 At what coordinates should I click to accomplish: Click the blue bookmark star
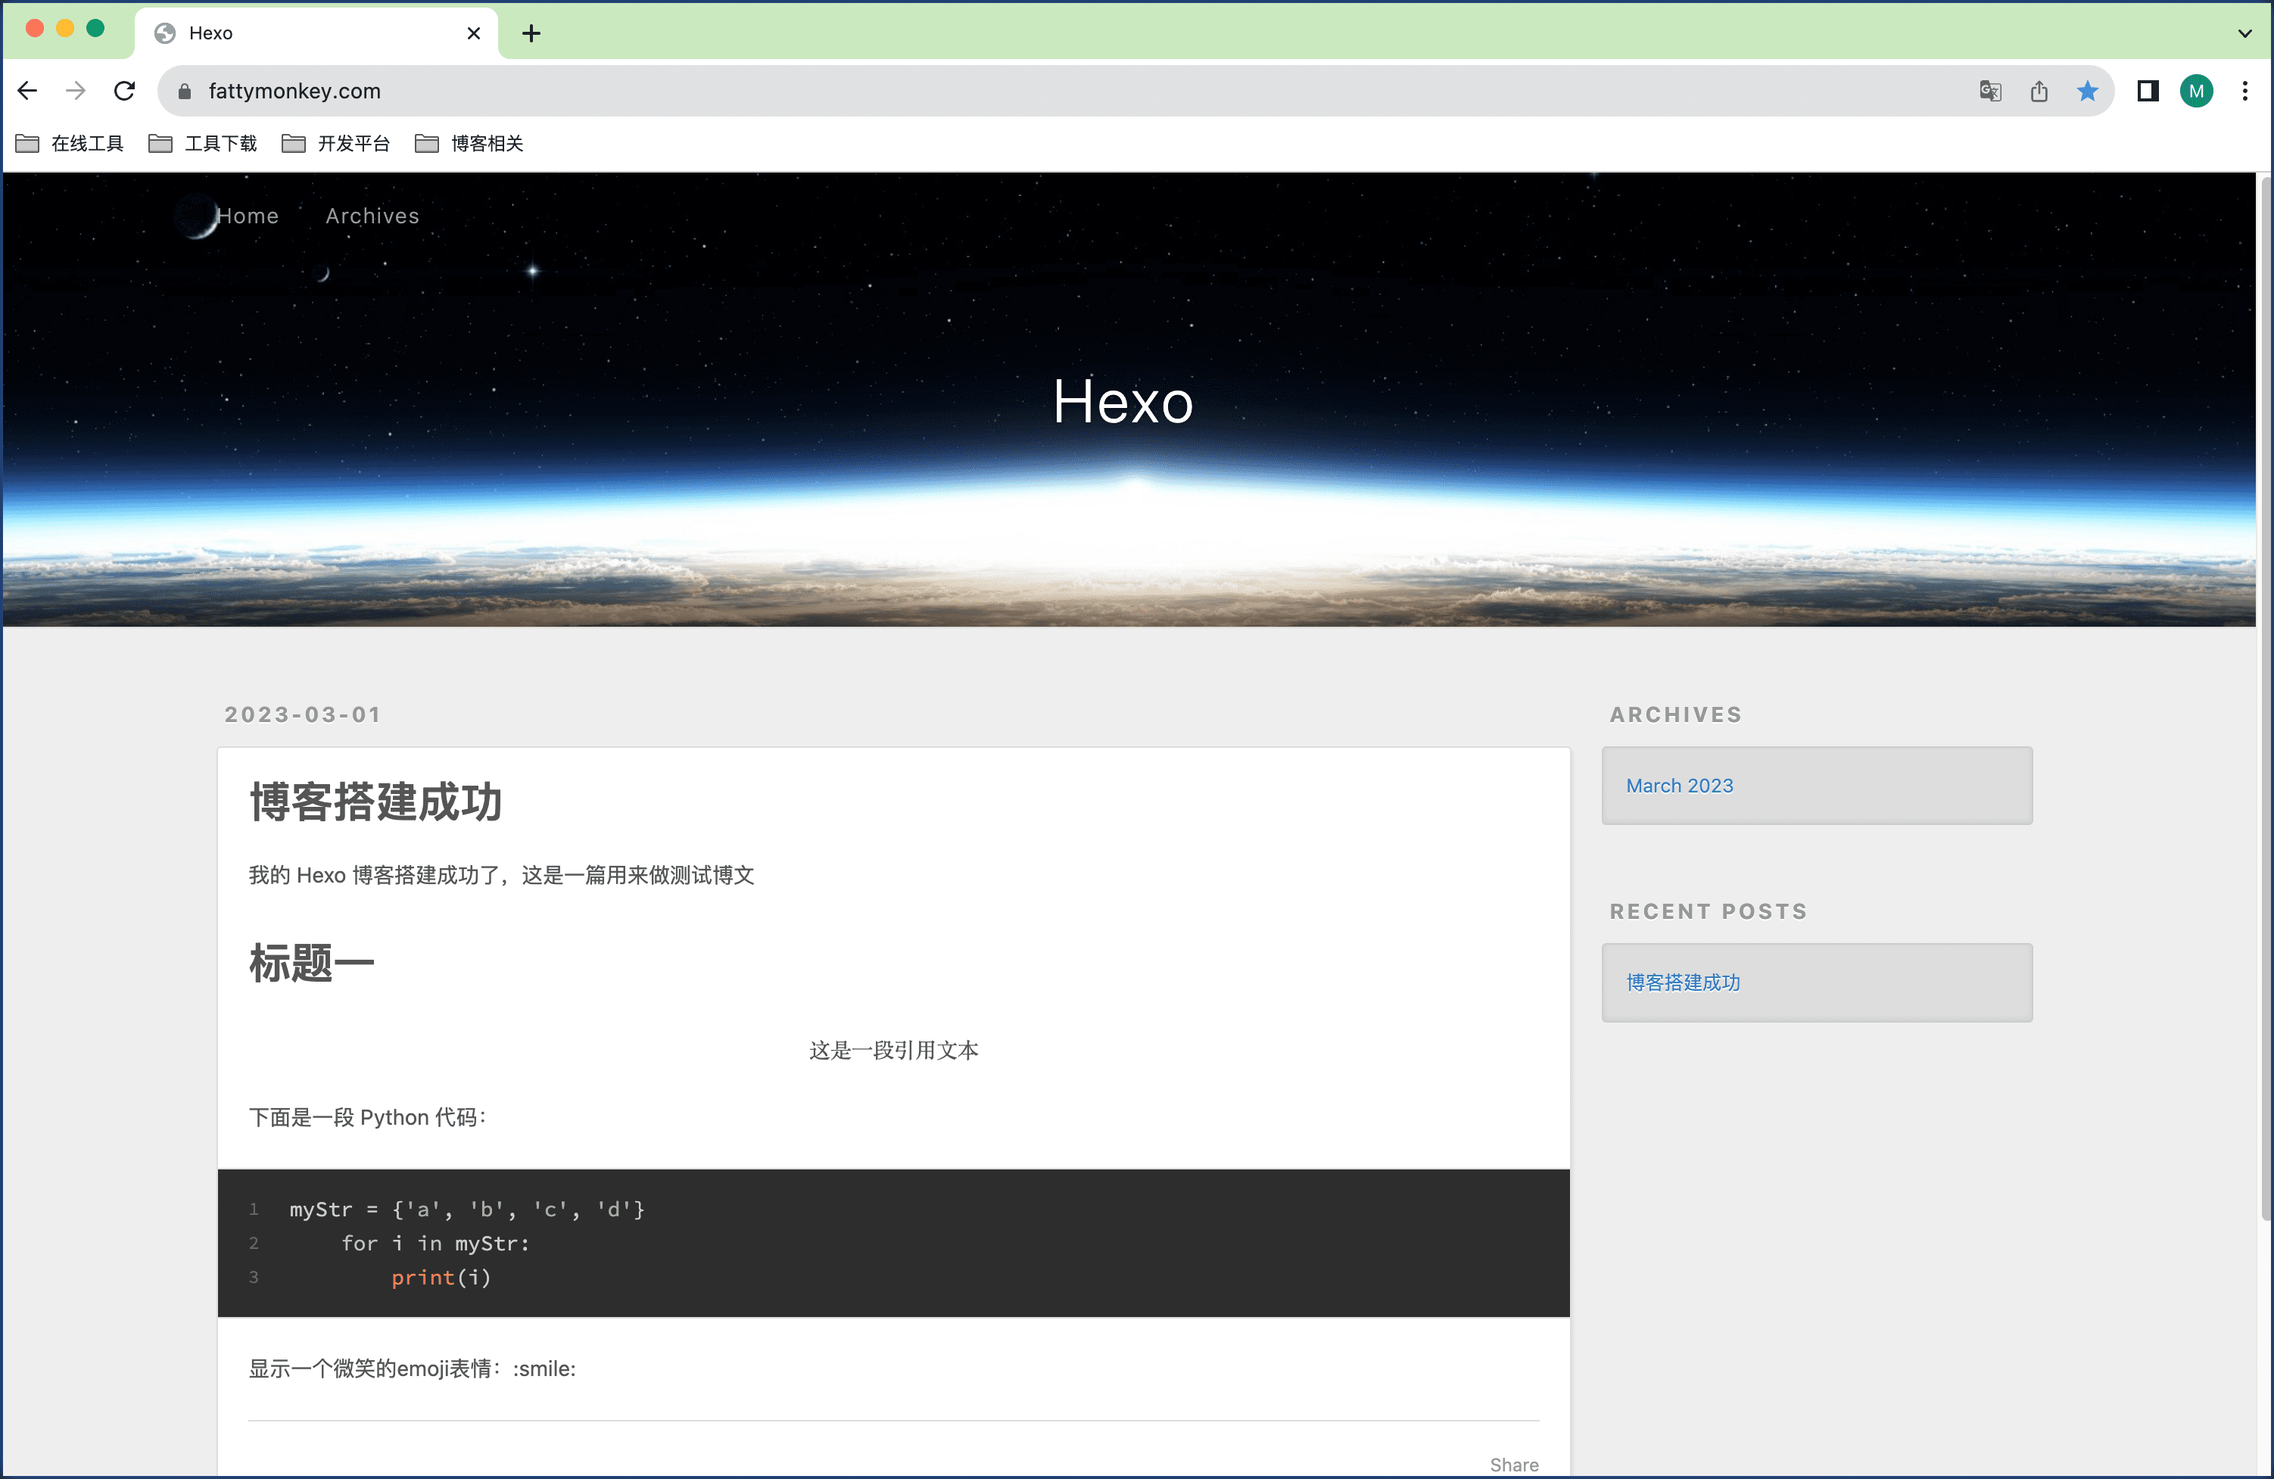pos(2088,91)
